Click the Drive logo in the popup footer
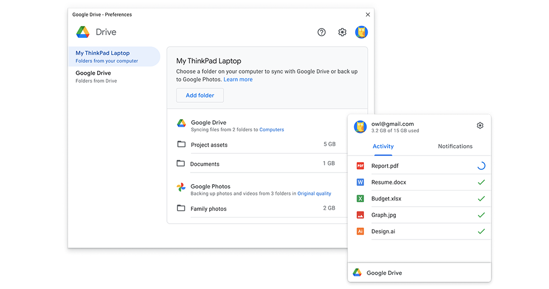549x289 pixels. tap(357, 273)
